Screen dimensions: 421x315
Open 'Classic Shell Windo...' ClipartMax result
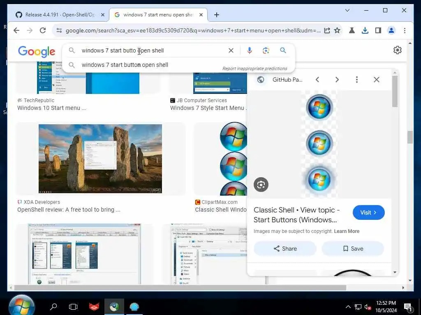point(221,210)
